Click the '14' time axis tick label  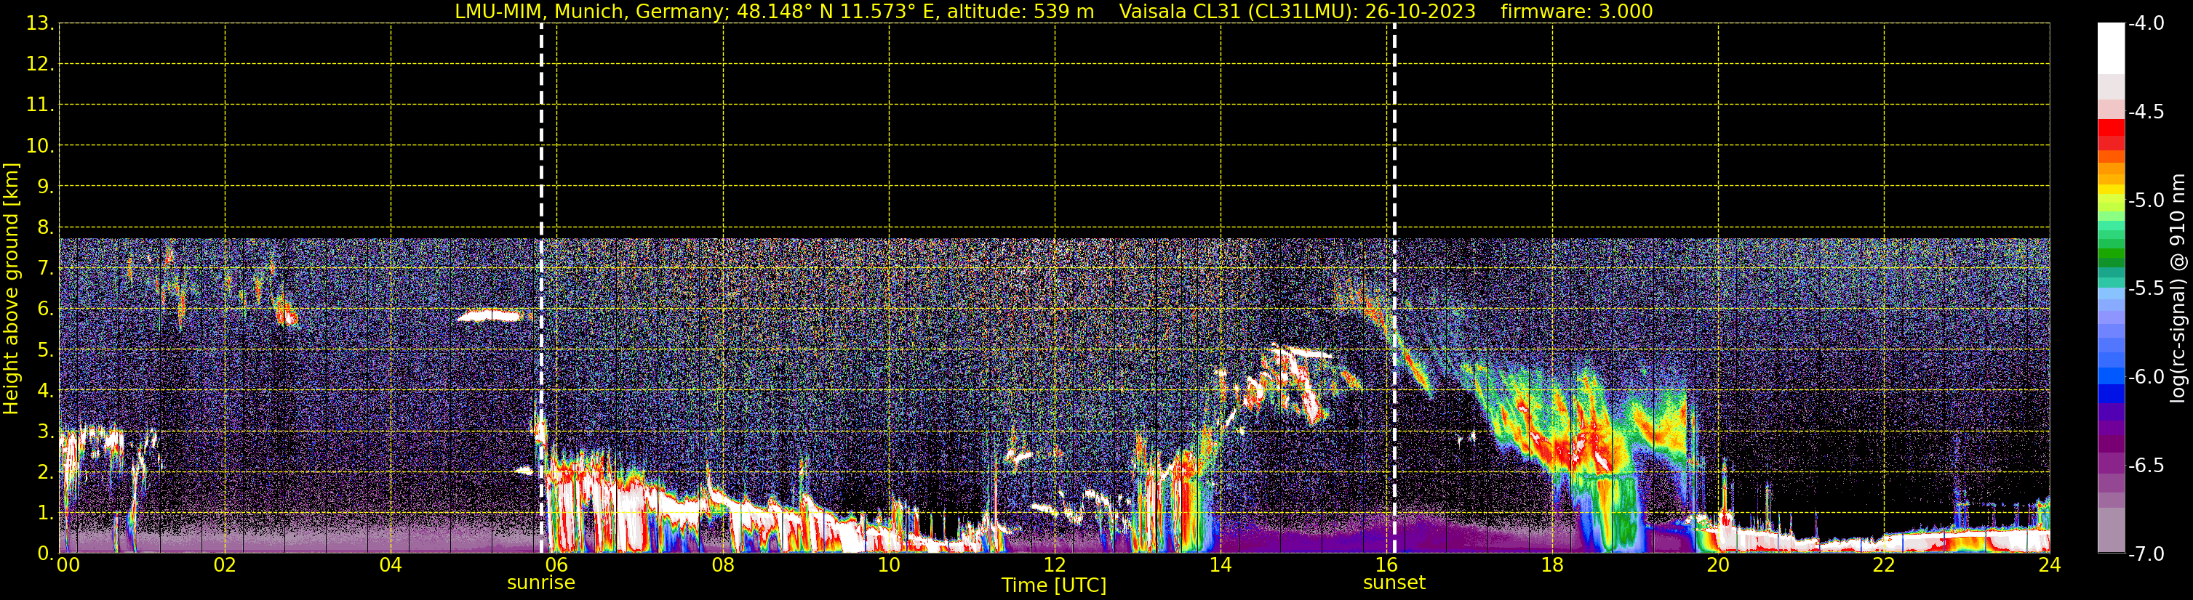[1221, 565]
